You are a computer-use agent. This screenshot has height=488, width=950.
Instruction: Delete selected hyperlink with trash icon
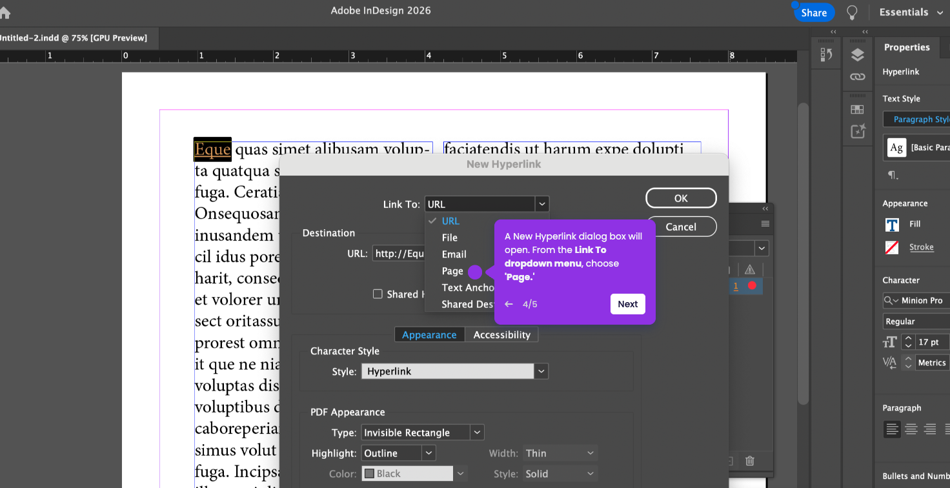point(750,461)
